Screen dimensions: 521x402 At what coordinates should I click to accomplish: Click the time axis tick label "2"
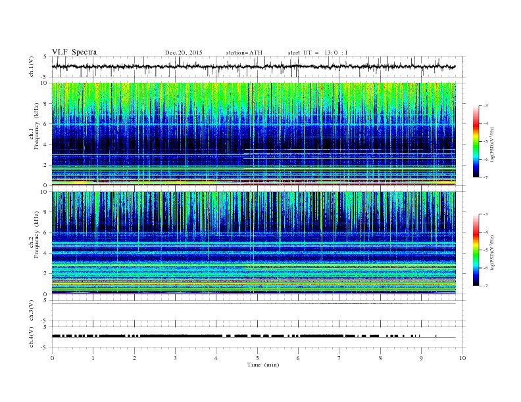pyautogui.click(x=134, y=358)
